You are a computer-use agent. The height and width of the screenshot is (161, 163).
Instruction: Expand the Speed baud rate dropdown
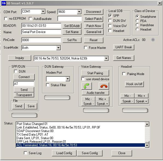[x=79, y=12]
